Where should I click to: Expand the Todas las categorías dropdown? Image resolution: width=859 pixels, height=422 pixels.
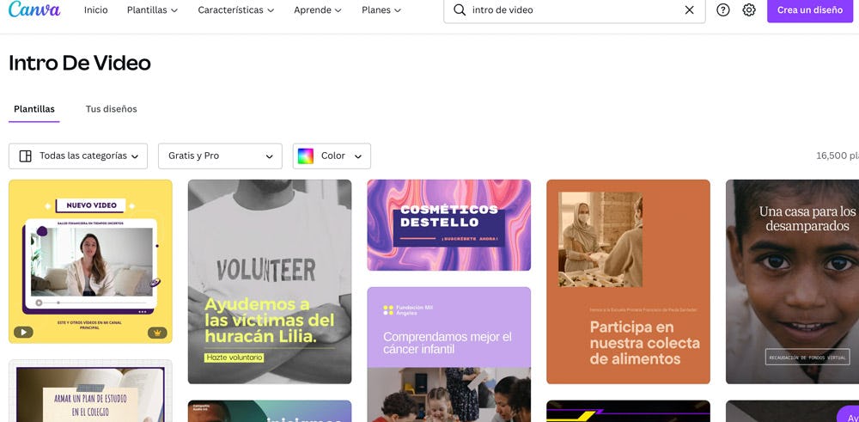point(135,156)
